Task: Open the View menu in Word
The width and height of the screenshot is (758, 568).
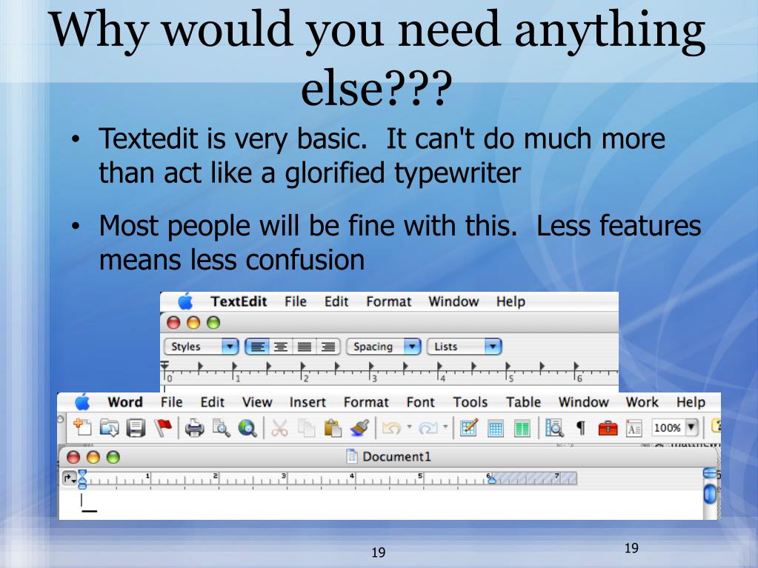Action: click(256, 402)
